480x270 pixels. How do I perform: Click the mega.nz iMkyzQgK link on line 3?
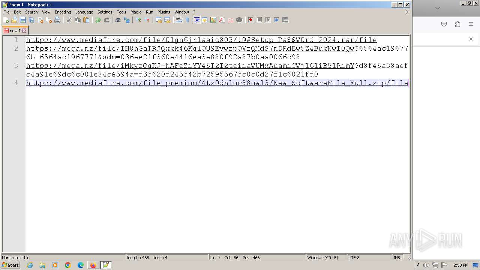(190, 66)
